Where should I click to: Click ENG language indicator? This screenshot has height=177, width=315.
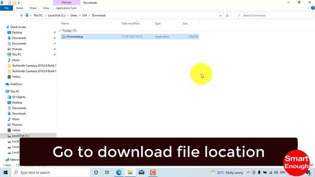coord(283,173)
